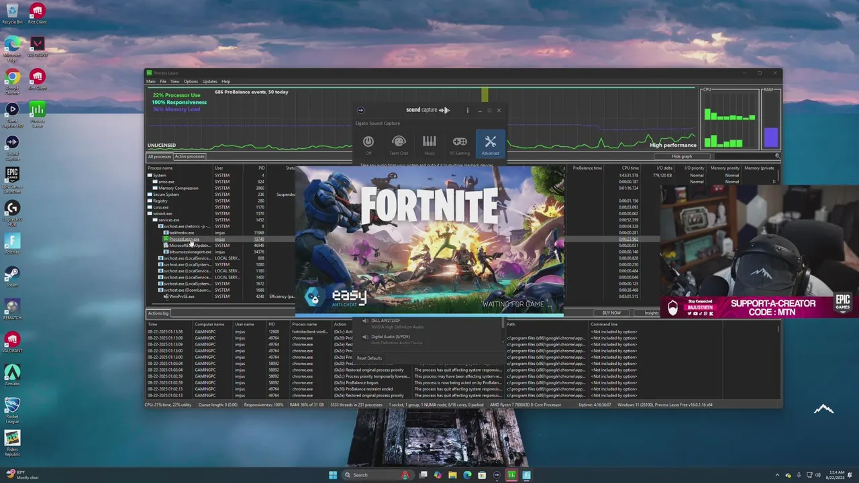Select Team Chat mode in Sound Capture
The width and height of the screenshot is (859, 483).
399,144
